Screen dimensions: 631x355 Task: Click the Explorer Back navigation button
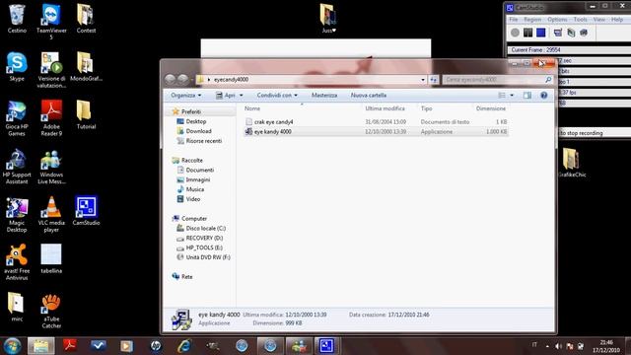click(170, 79)
